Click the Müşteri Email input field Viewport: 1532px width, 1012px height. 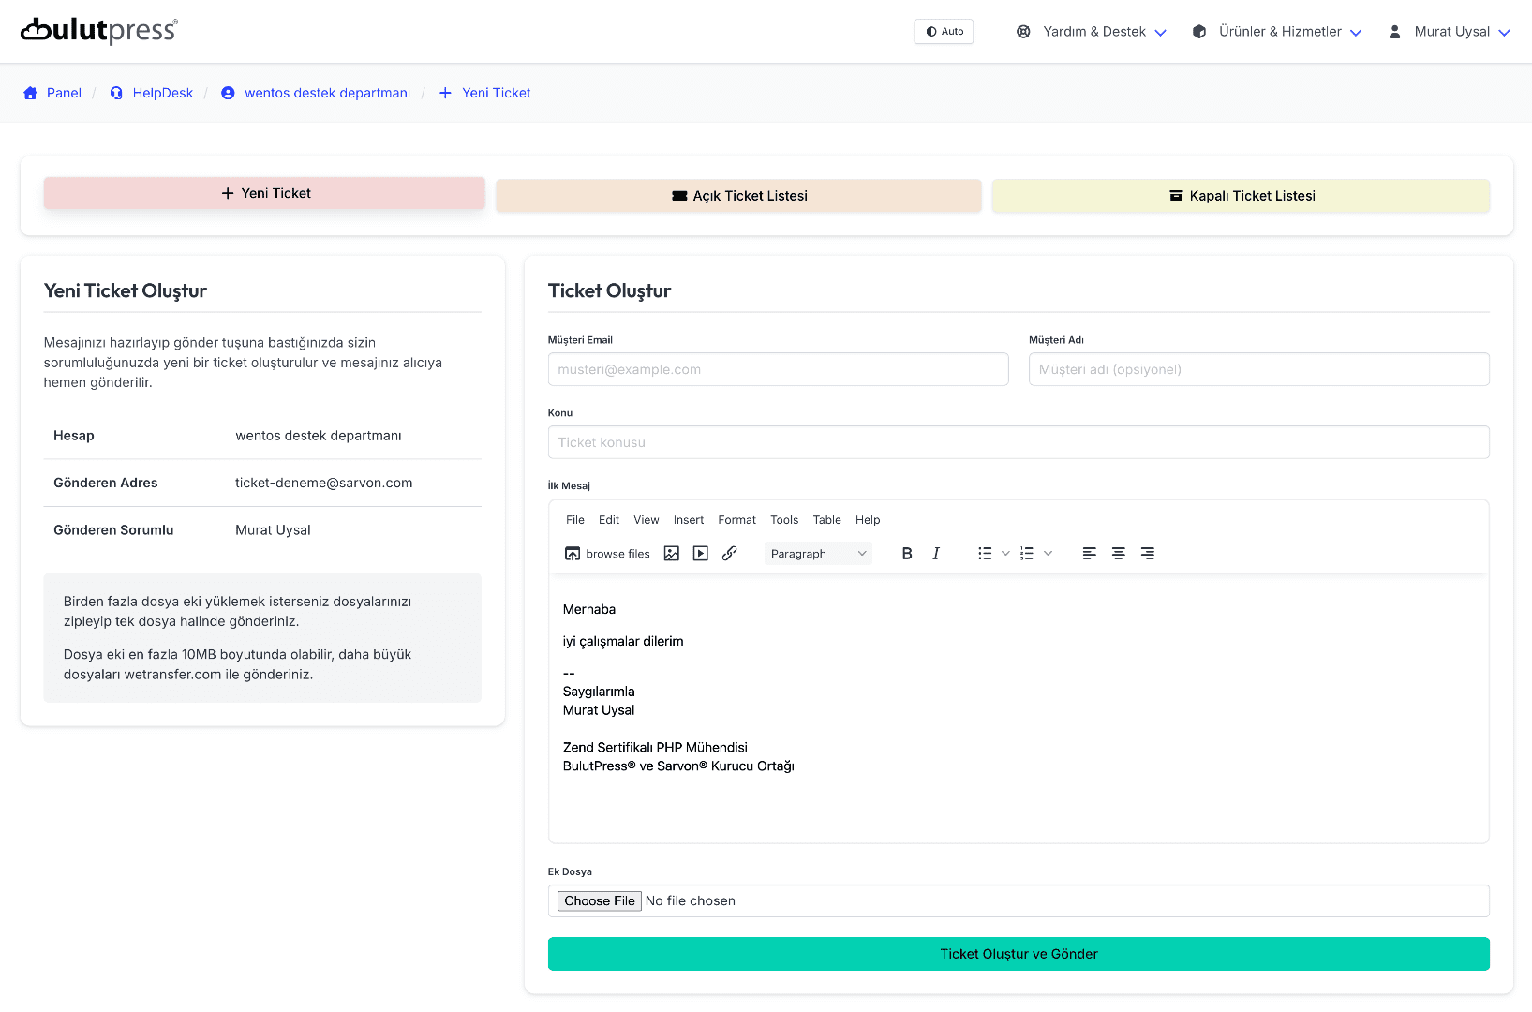pyautogui.click(x=778, y=369)
